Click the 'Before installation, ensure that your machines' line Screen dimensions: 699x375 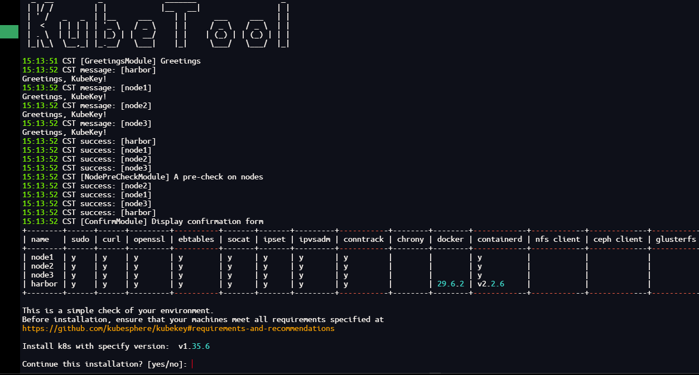pos(203,320)
